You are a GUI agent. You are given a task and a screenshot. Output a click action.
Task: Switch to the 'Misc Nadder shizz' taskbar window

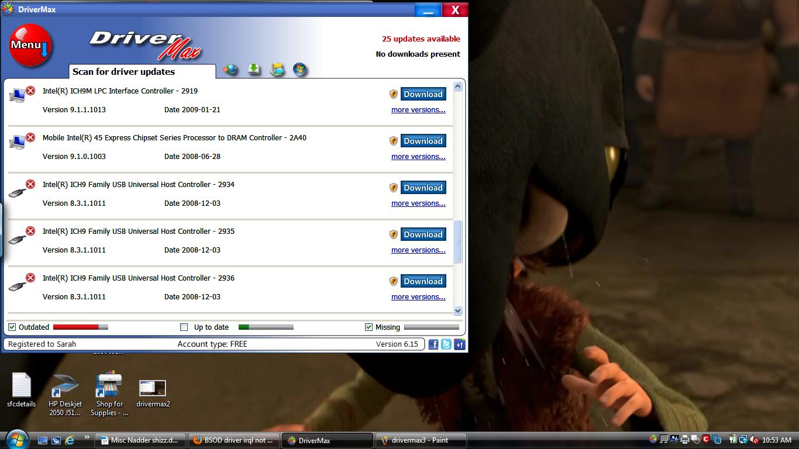pos(140,440)
